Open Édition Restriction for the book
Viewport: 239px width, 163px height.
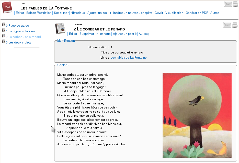[x=39, y=13]
